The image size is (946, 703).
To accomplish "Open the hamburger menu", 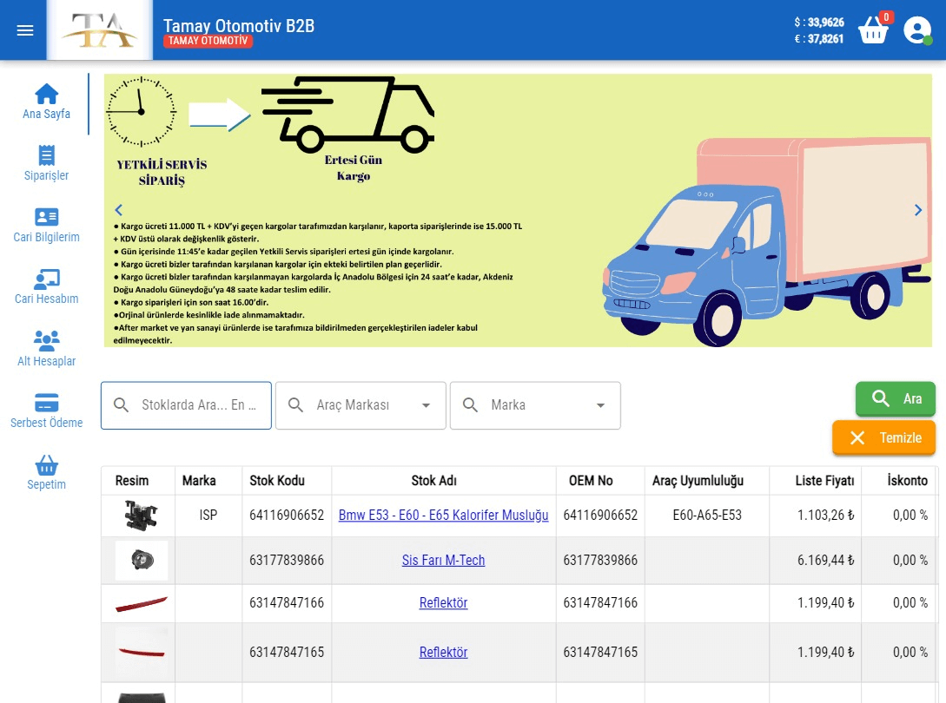I will click(x=24, y=30).
